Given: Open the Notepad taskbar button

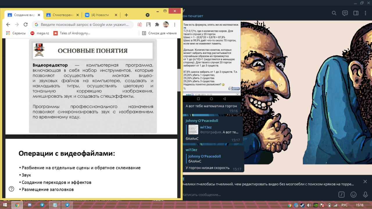Looking at the screenshot, I should pyautogui.click(x=55, y=205).
